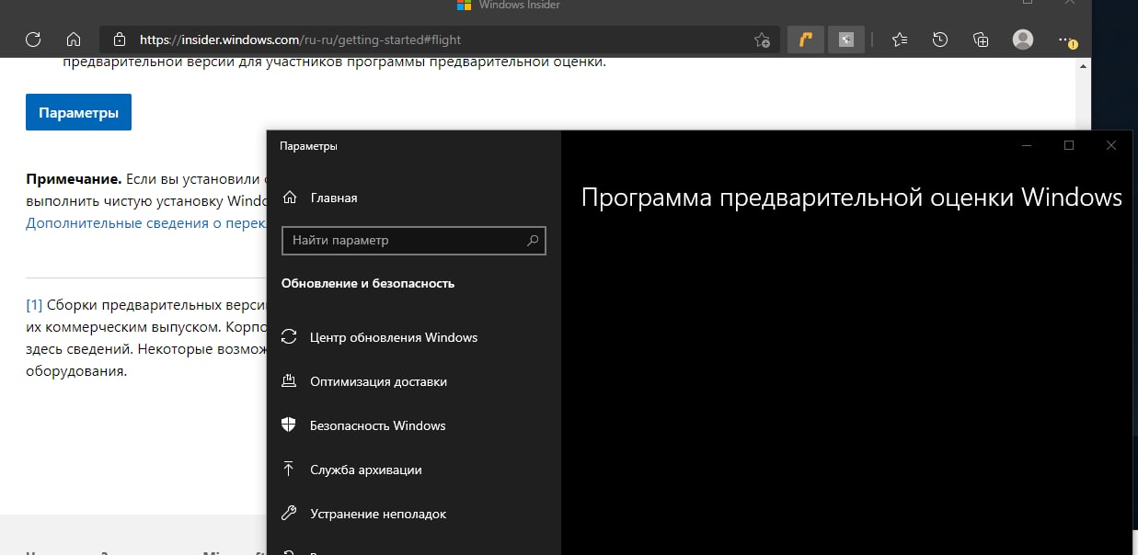Click the Программа предварительной оценки Windows heading
This screenshot has height=555, width=1138.
point(852,198)
